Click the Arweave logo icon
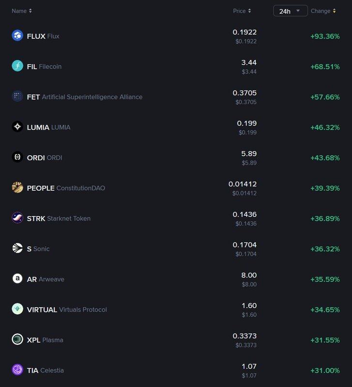352x387 pixels. [17, 279]
